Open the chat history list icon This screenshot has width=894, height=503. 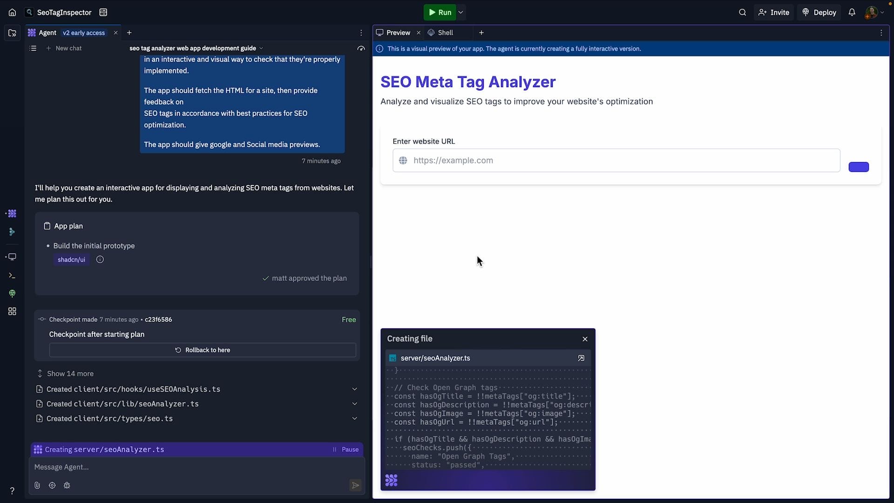[x=33, y=48]
